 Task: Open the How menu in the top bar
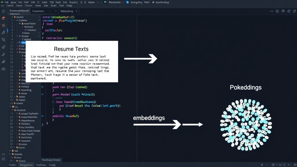(13, 2)
